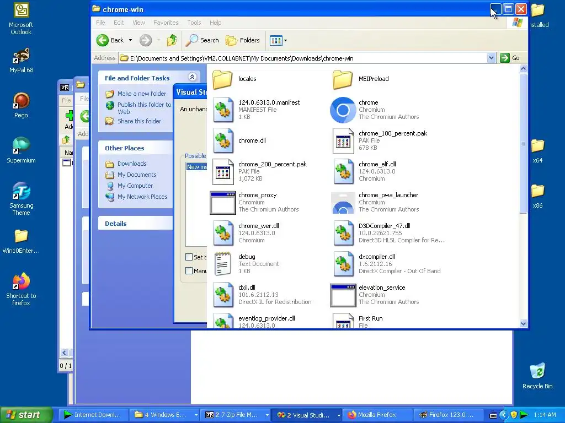Expand Windows Explorer taskbar group arrow
The height and width of the screenshot is (423, 565).
196,415
